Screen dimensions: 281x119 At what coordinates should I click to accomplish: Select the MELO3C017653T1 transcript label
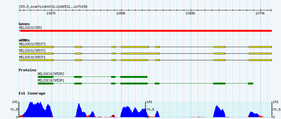32,57
